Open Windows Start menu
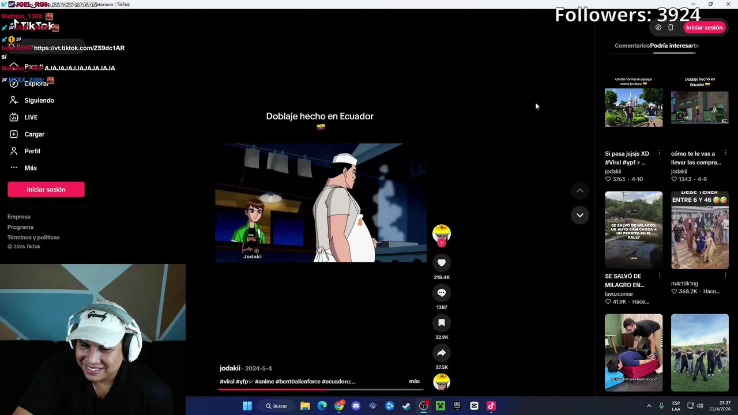Image resolution: width=738 pixels, height=415 pixels. pyautogui.click(x=247, y=406)
